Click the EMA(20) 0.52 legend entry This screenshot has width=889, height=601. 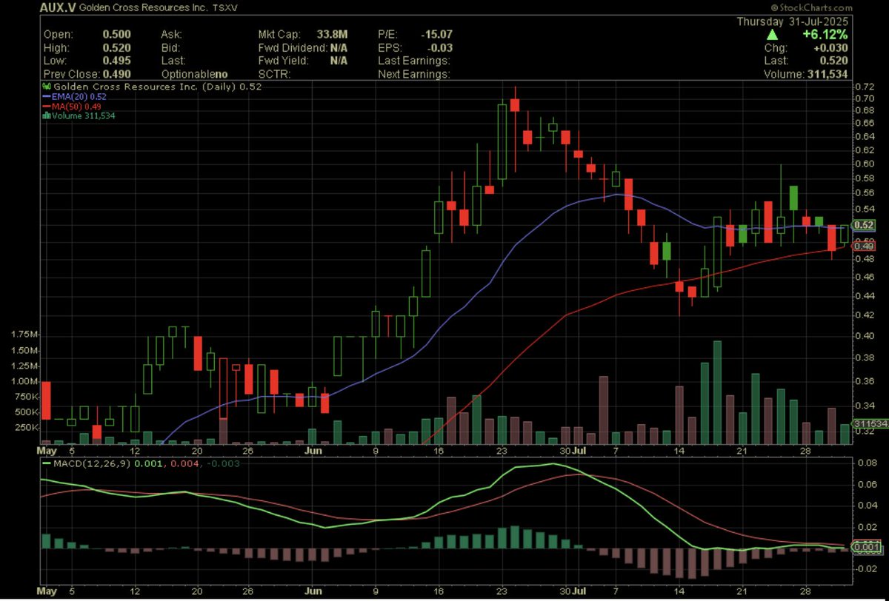[79, 96]
